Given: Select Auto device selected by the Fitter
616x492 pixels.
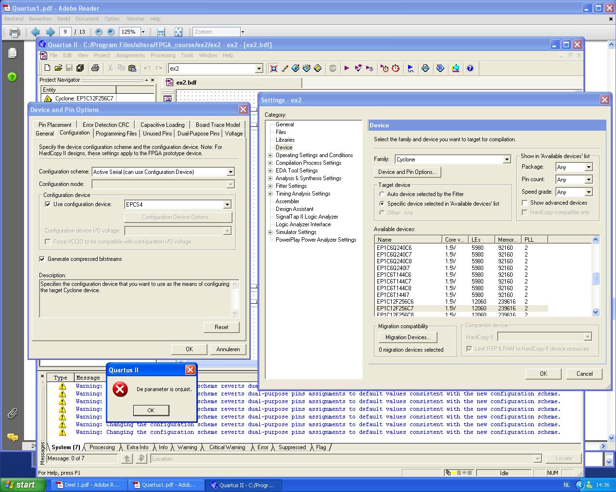Looking at the screenshot, I should [x=382, y=194].
